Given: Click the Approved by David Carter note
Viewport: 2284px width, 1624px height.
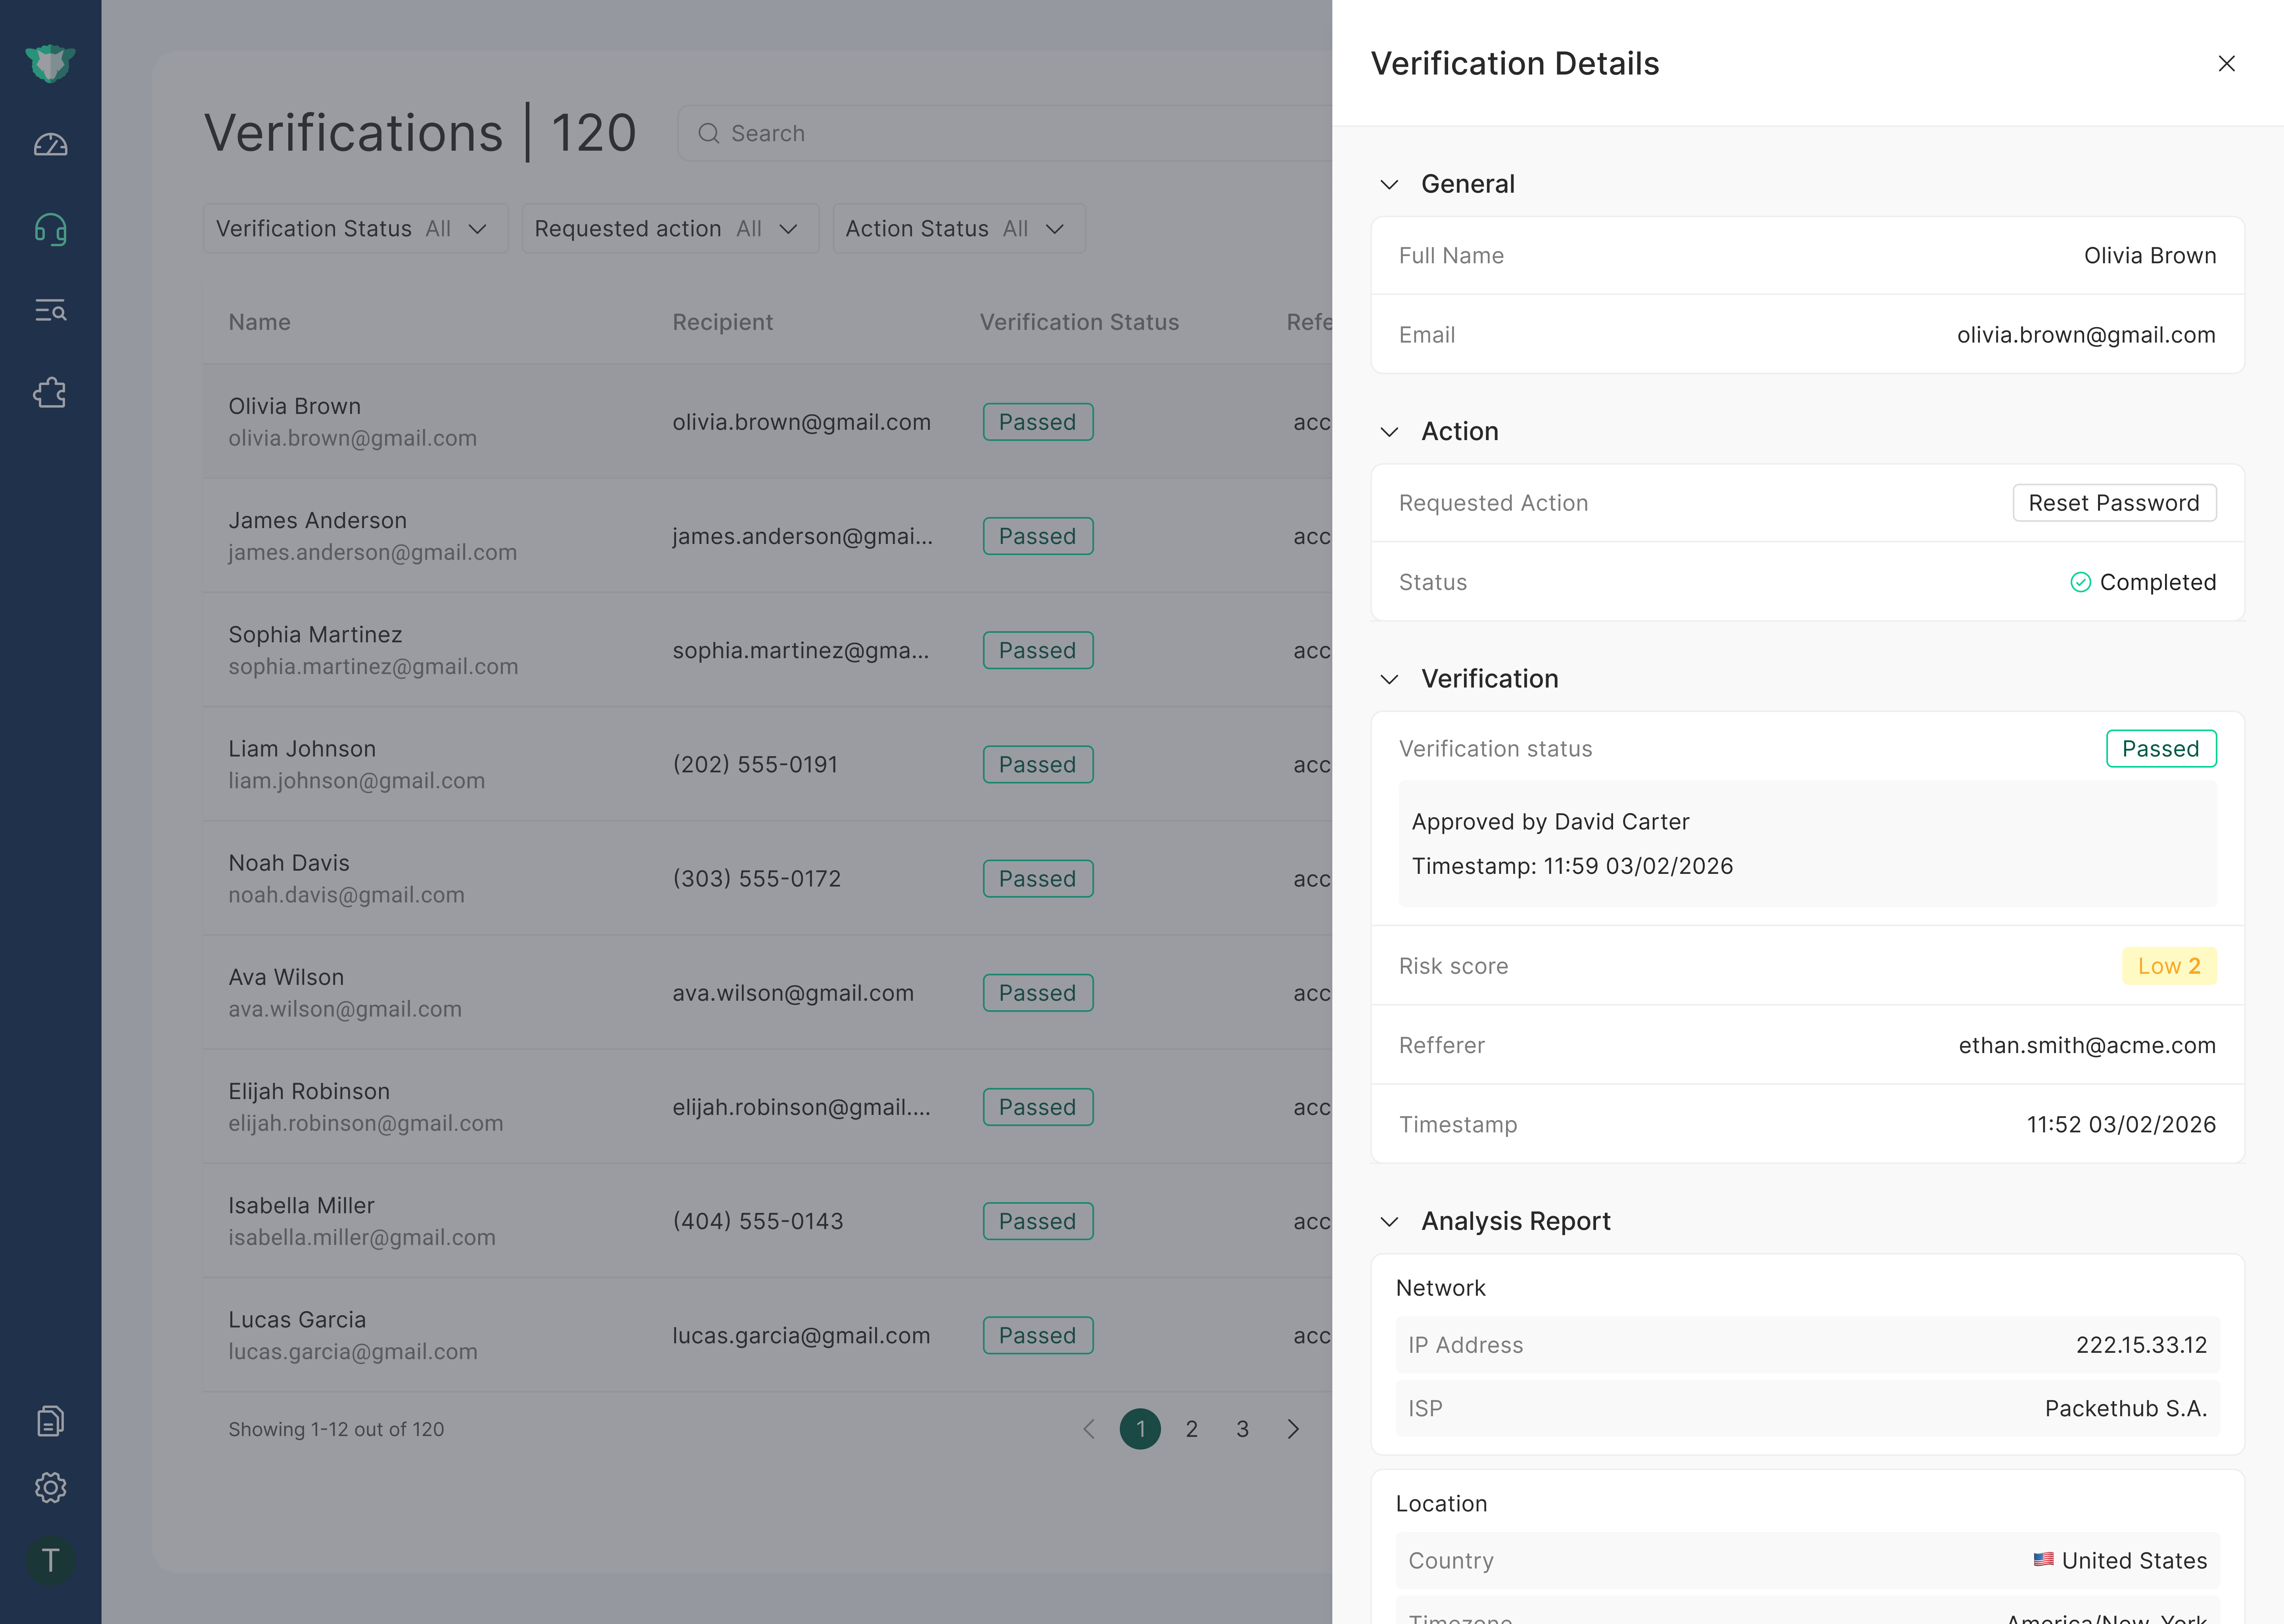Looking at the screenshot, I should [1550, 822].
